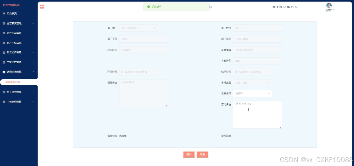Expand the 主管请假管理 menu chevron
Image resolution: width=354 pixels, height=166 pixels.
(33, 102)
